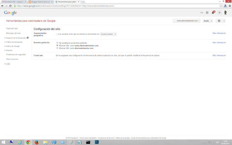Viewport: 232px width, 145px height.
Task: Open File Explorer from taskbar
Action: [x=45, y=142]
